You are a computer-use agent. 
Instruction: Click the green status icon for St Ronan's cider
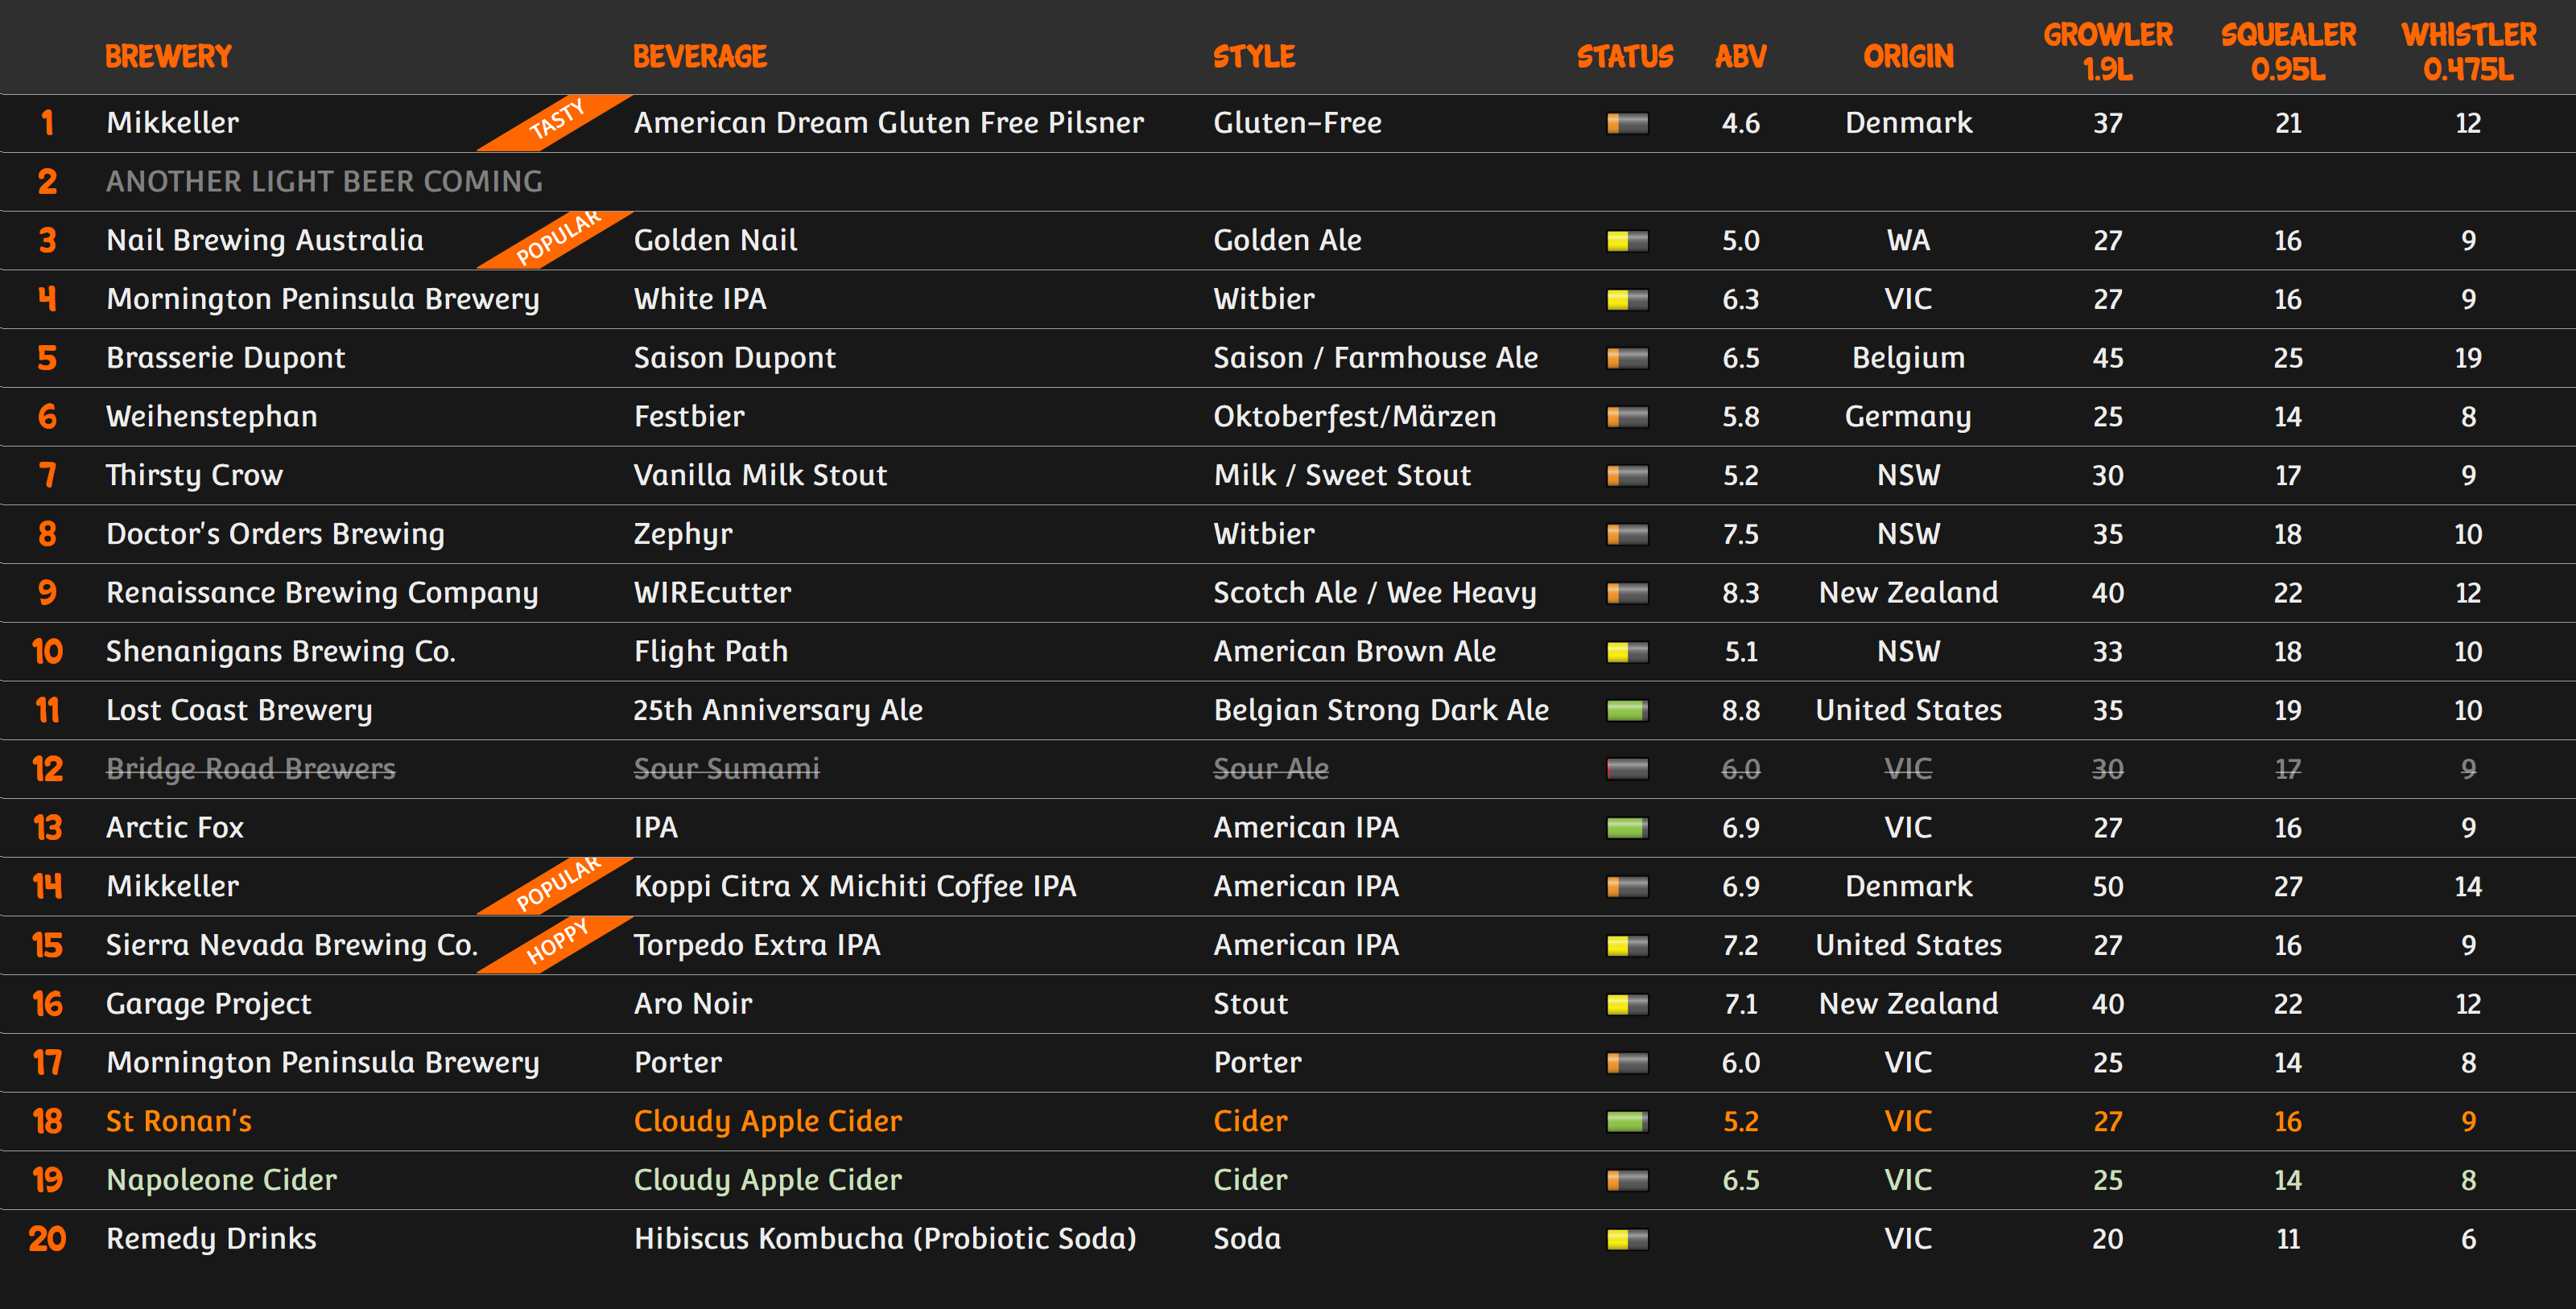1627,1122
